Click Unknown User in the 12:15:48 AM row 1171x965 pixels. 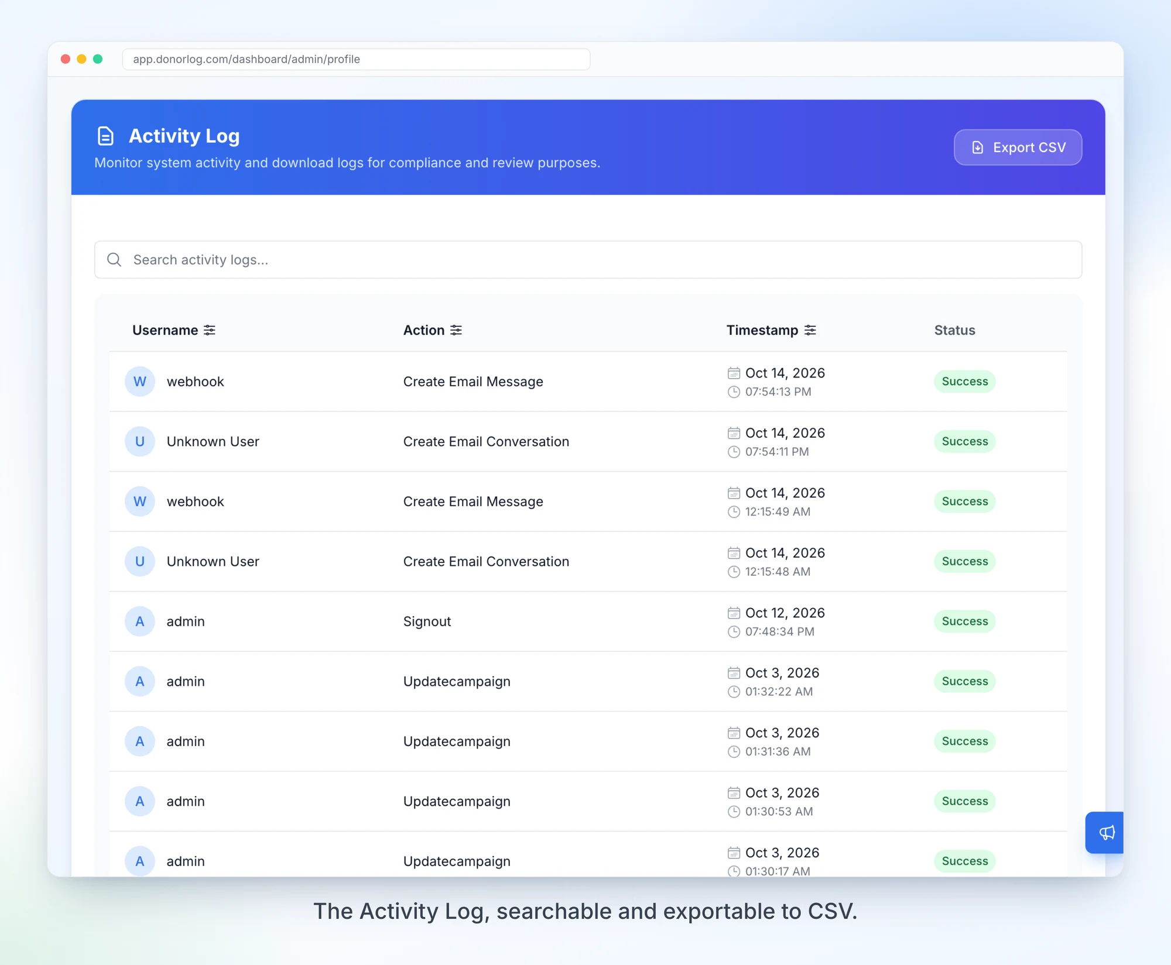[213, 561]
